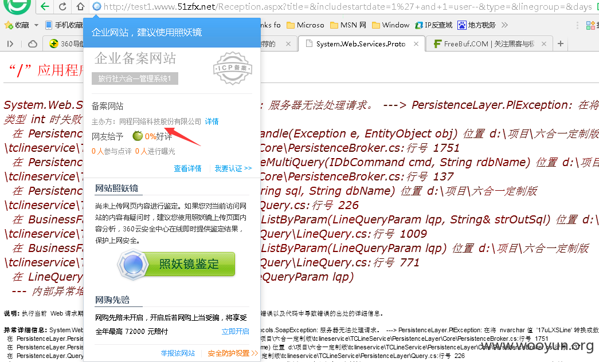Click the 0人参与点评 text
The width and height of the screenshot is (599, 362).
(112, 151)
